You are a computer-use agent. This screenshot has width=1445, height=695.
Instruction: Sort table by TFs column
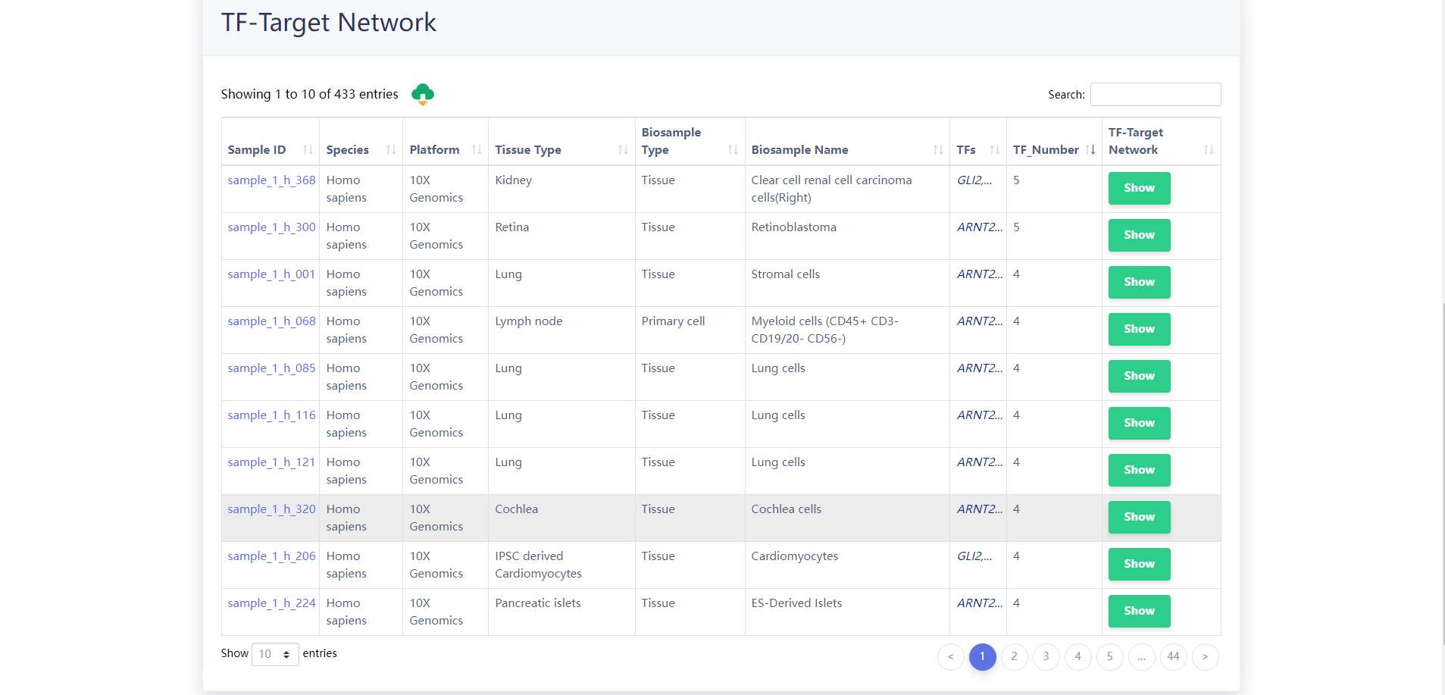pyautogui.click(x=977, y=142)
